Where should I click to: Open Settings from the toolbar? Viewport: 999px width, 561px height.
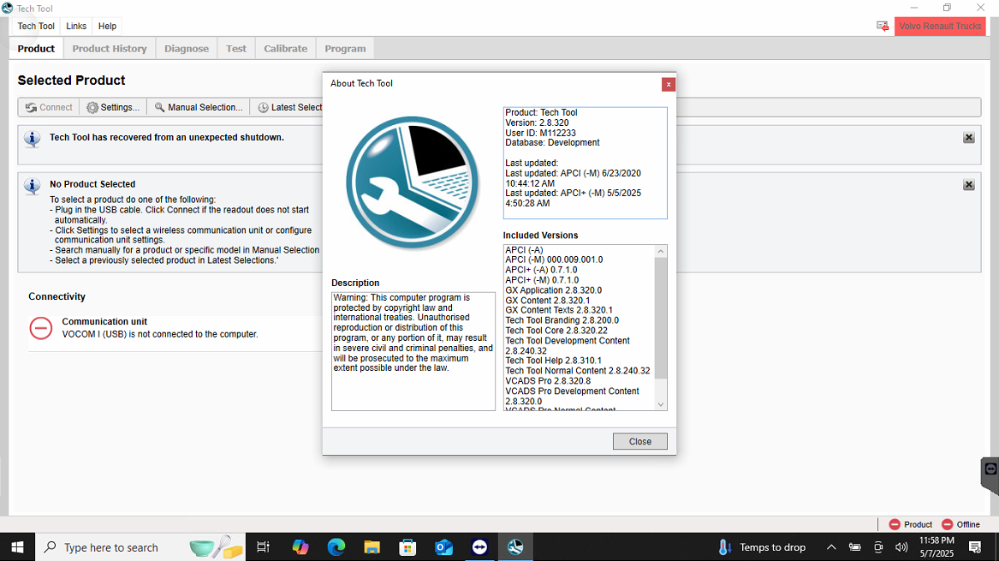click(x=113, y=107)
